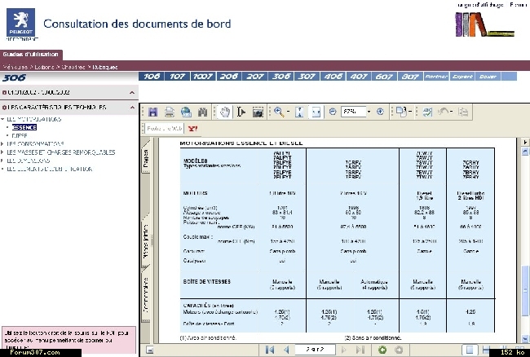This screenshot has height=357, width=530.
Task: Open the zoom tool dropdown arrow
Action: pos(289,112)
